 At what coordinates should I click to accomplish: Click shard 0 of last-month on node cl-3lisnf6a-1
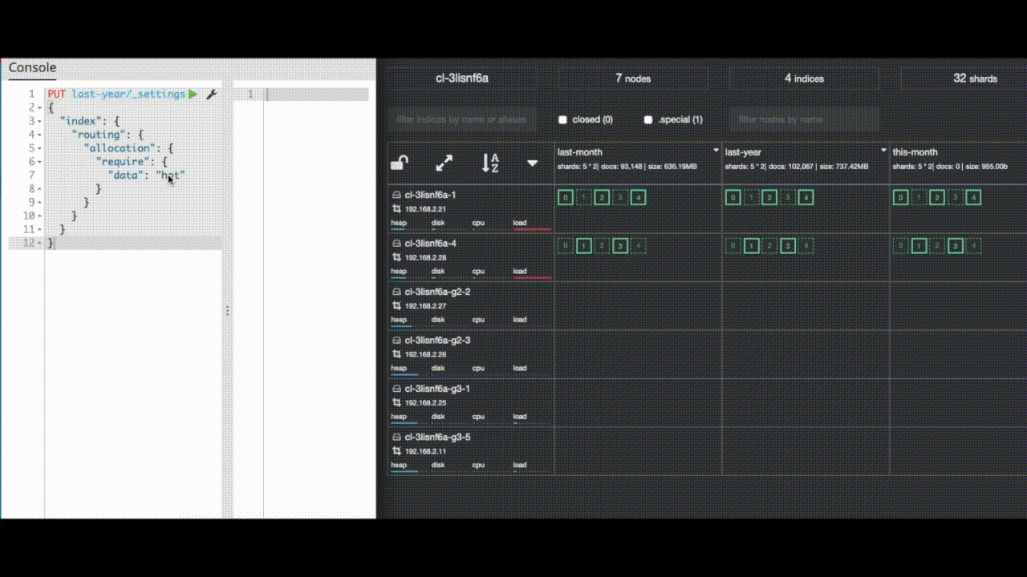pyautogui.click(x=565, y=197)
